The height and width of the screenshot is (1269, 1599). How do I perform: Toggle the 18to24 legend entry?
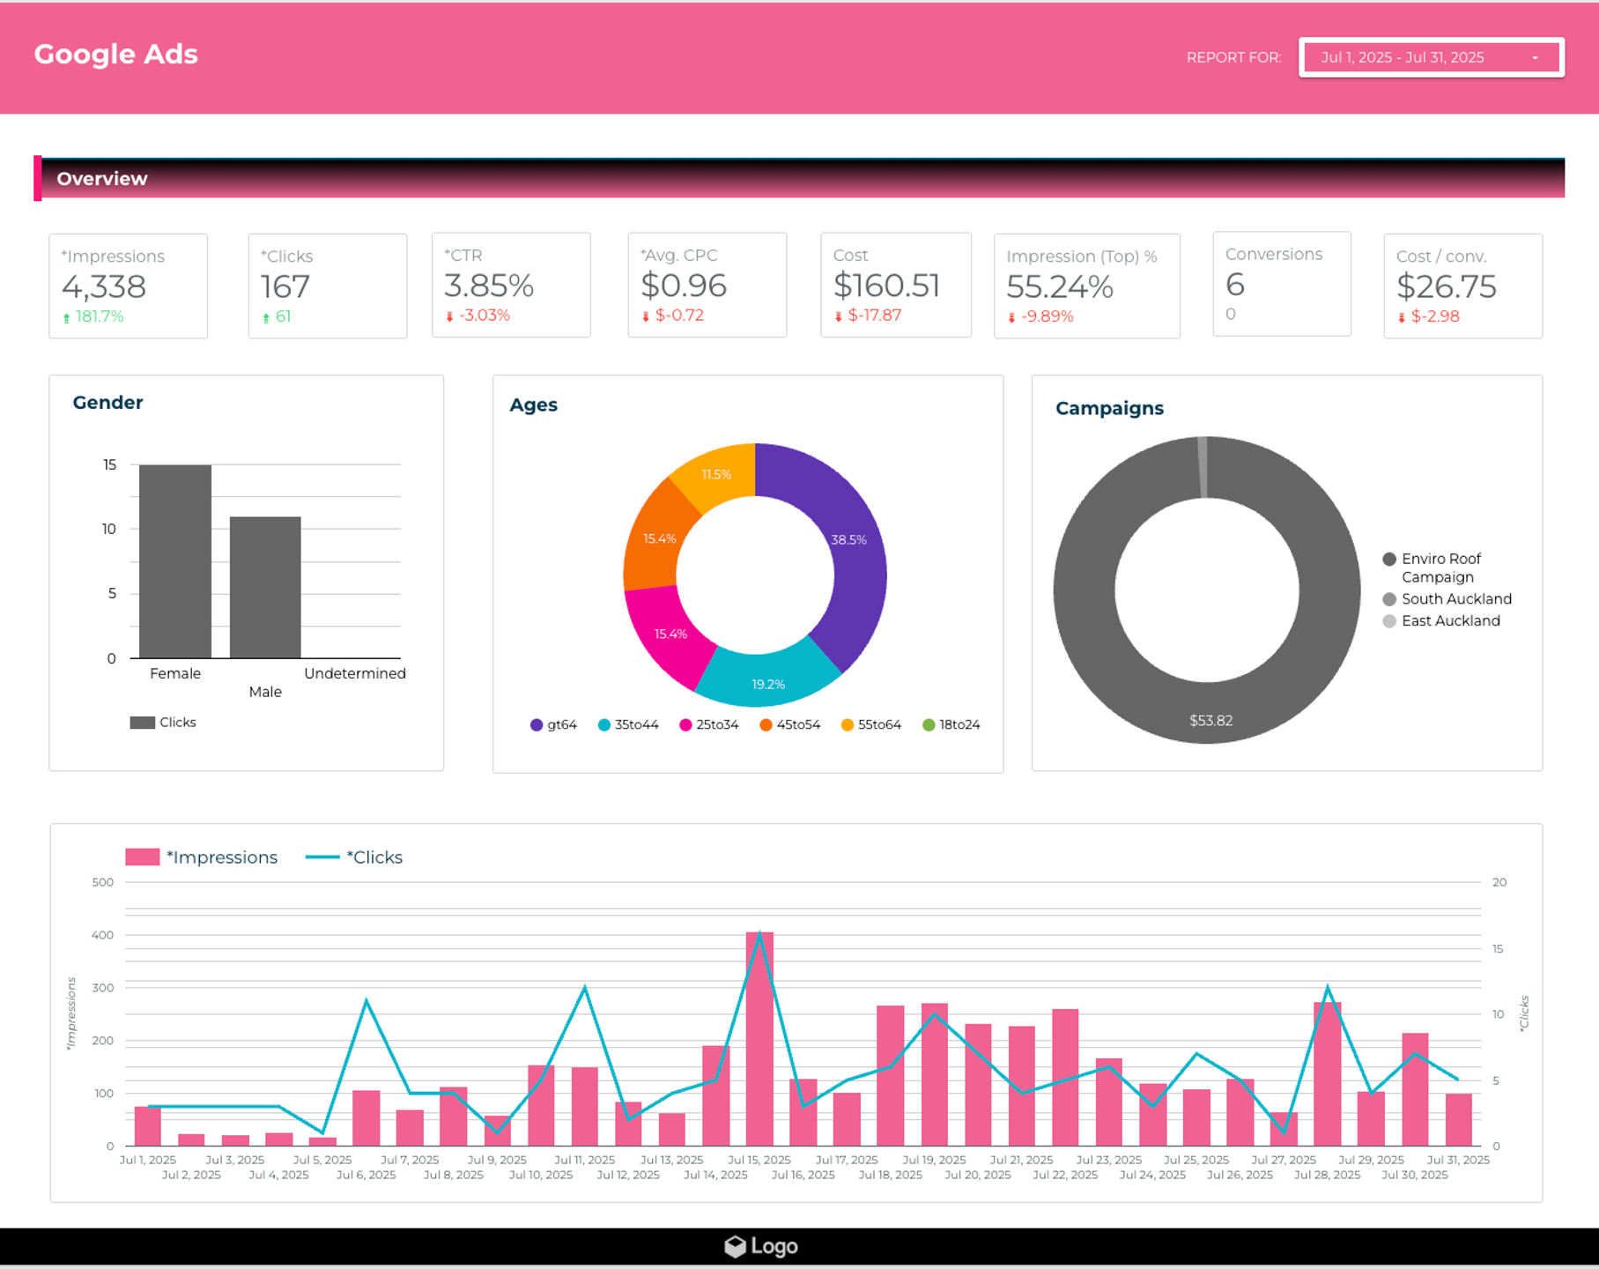point(951,725)
